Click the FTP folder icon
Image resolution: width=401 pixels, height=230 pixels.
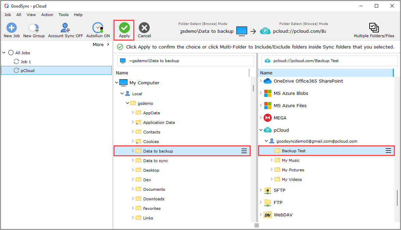[267, 203]
